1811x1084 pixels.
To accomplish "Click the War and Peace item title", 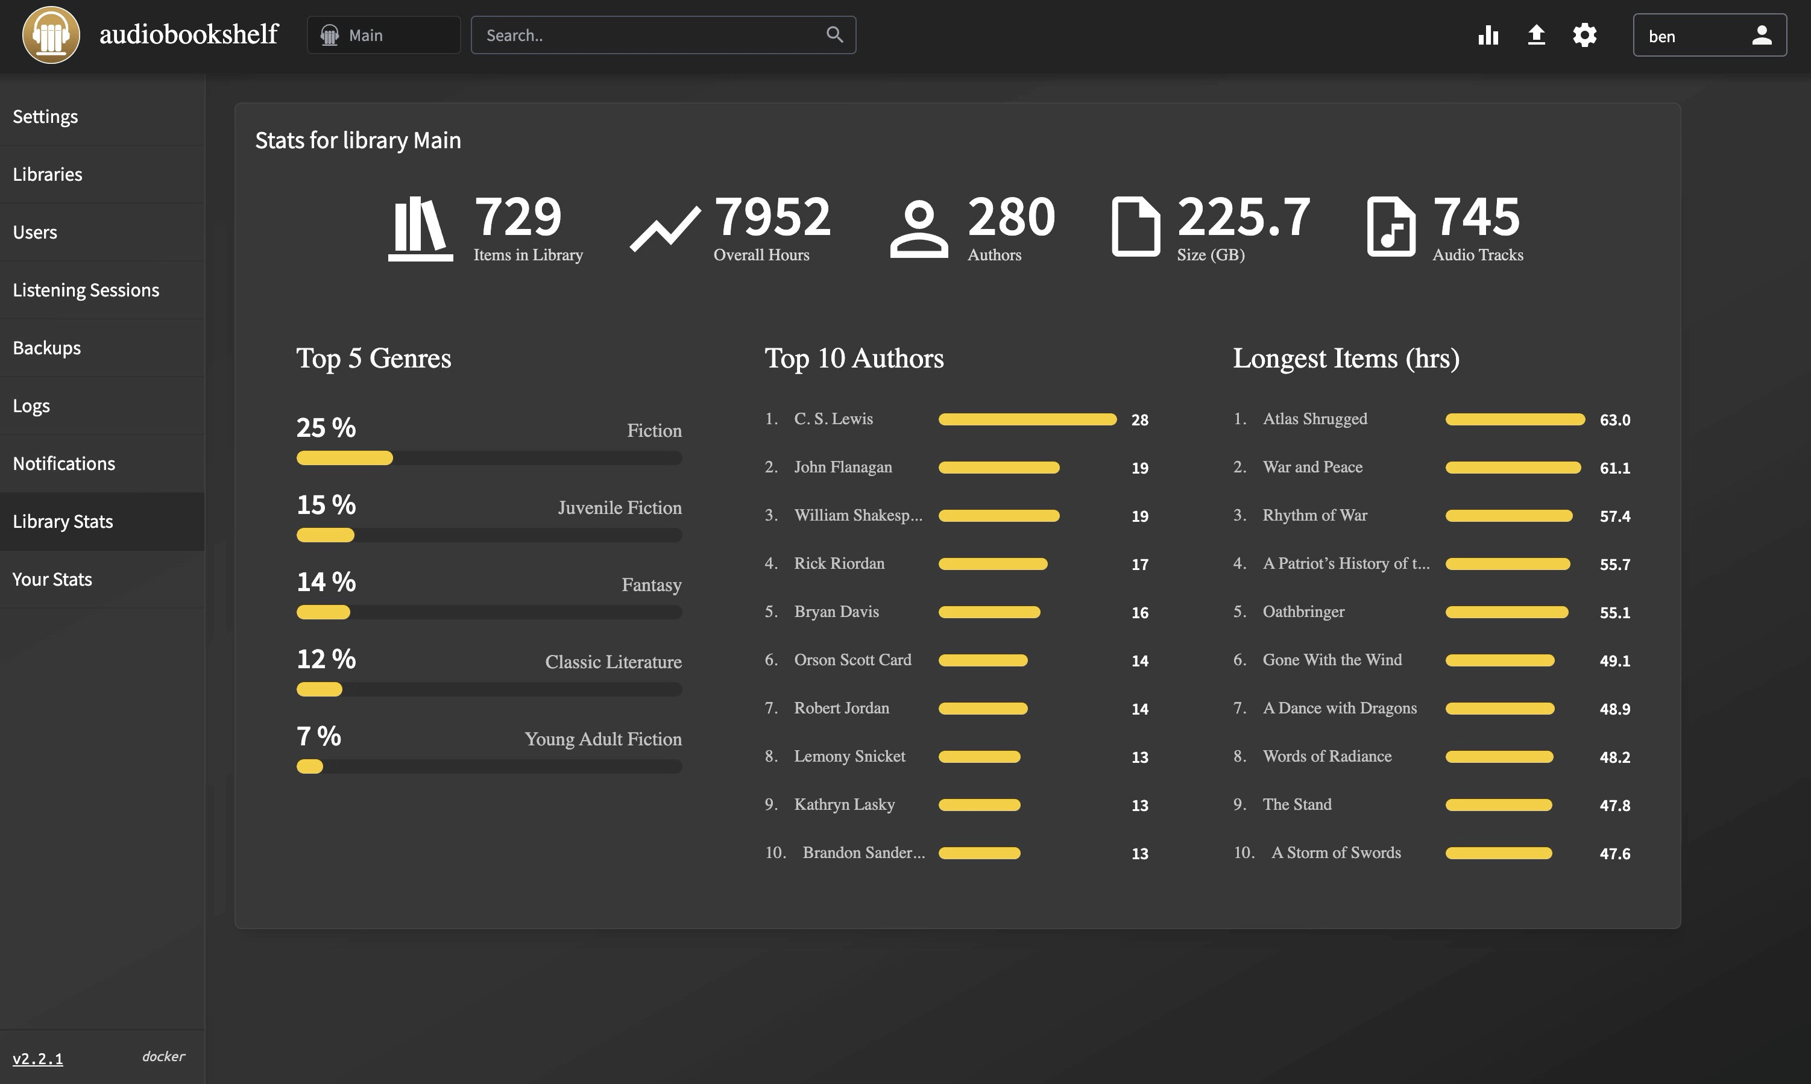I will [1312, 467].
